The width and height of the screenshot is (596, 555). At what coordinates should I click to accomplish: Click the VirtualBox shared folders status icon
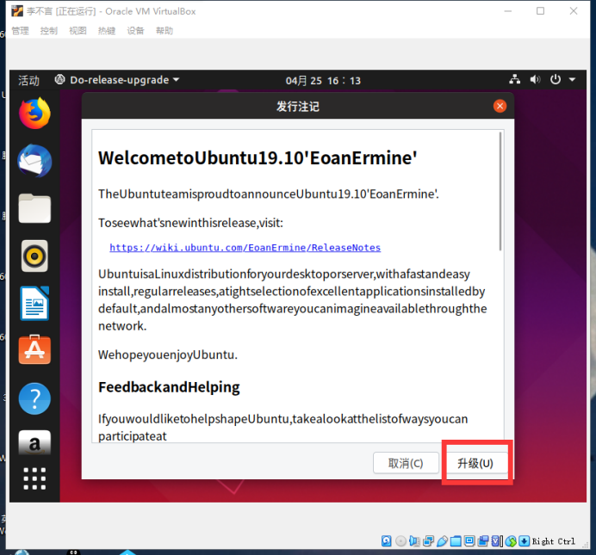point(456,541)
